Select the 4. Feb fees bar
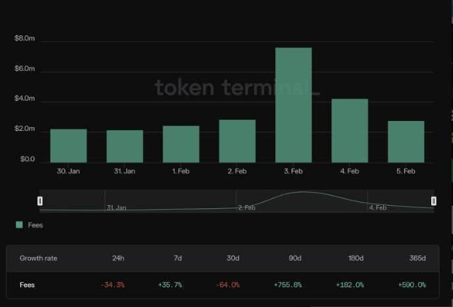Image resolution: width=453 pixels, height=307 pixels. pyautogui.click(x=350, y=131)
